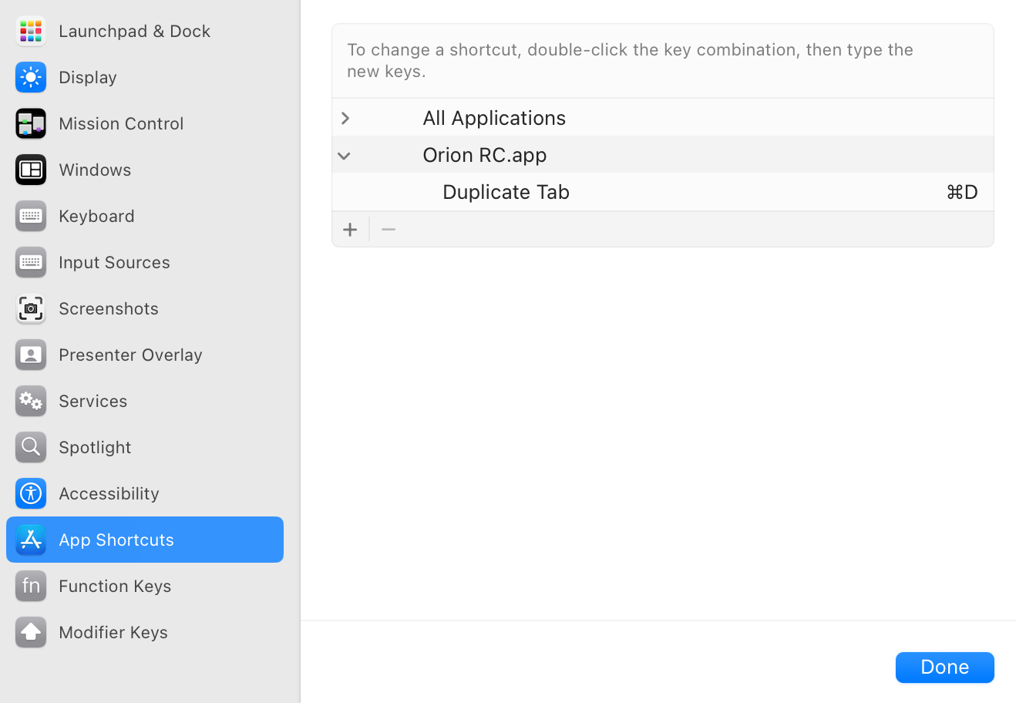Go to Presenter Overlay settings
The image size is (1016, 703).
pyautogui.click(x=130, y=355)
